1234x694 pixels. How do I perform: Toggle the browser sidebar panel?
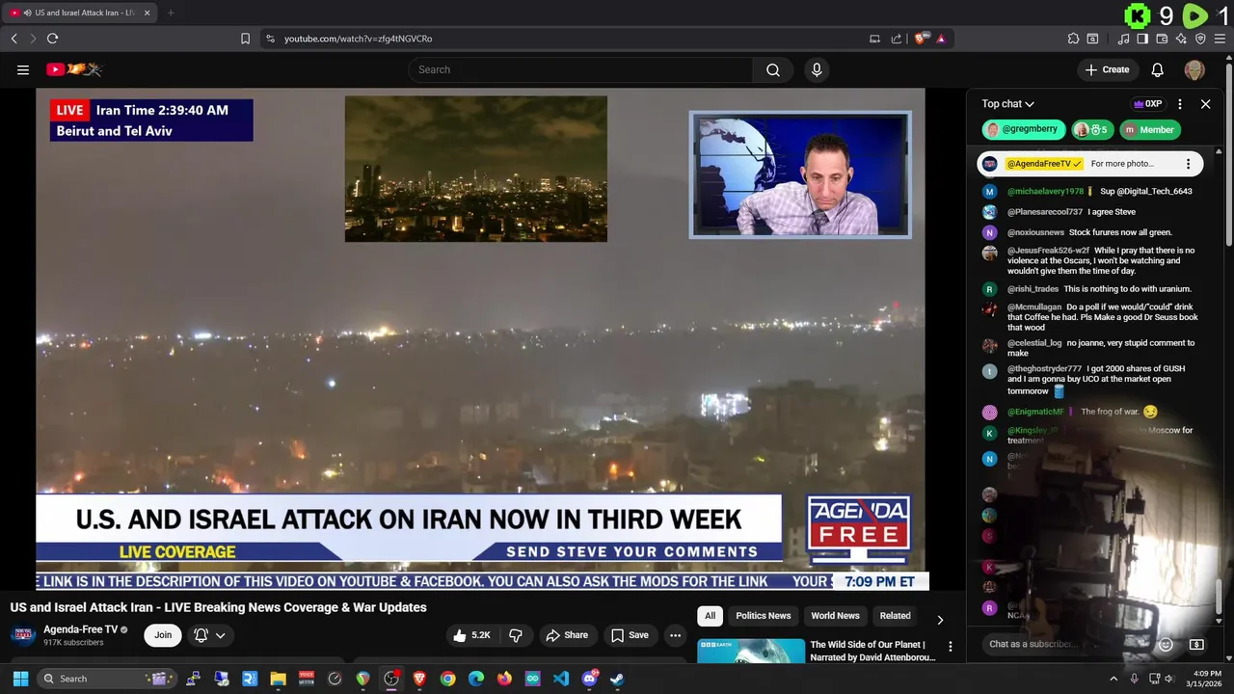(x=1142, y=39)
